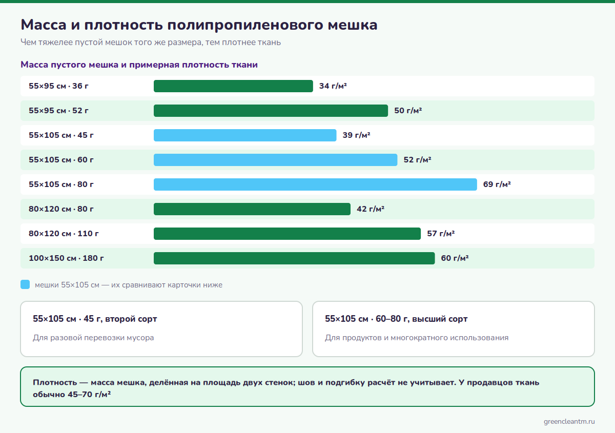This screenshot has height=433, width=615.
Task: Click the row label "100×150 см · 180 г"
Action: pyautogui.click(x=66, y=258)
